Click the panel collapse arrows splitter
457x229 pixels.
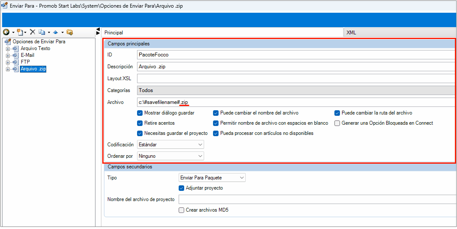98,31
